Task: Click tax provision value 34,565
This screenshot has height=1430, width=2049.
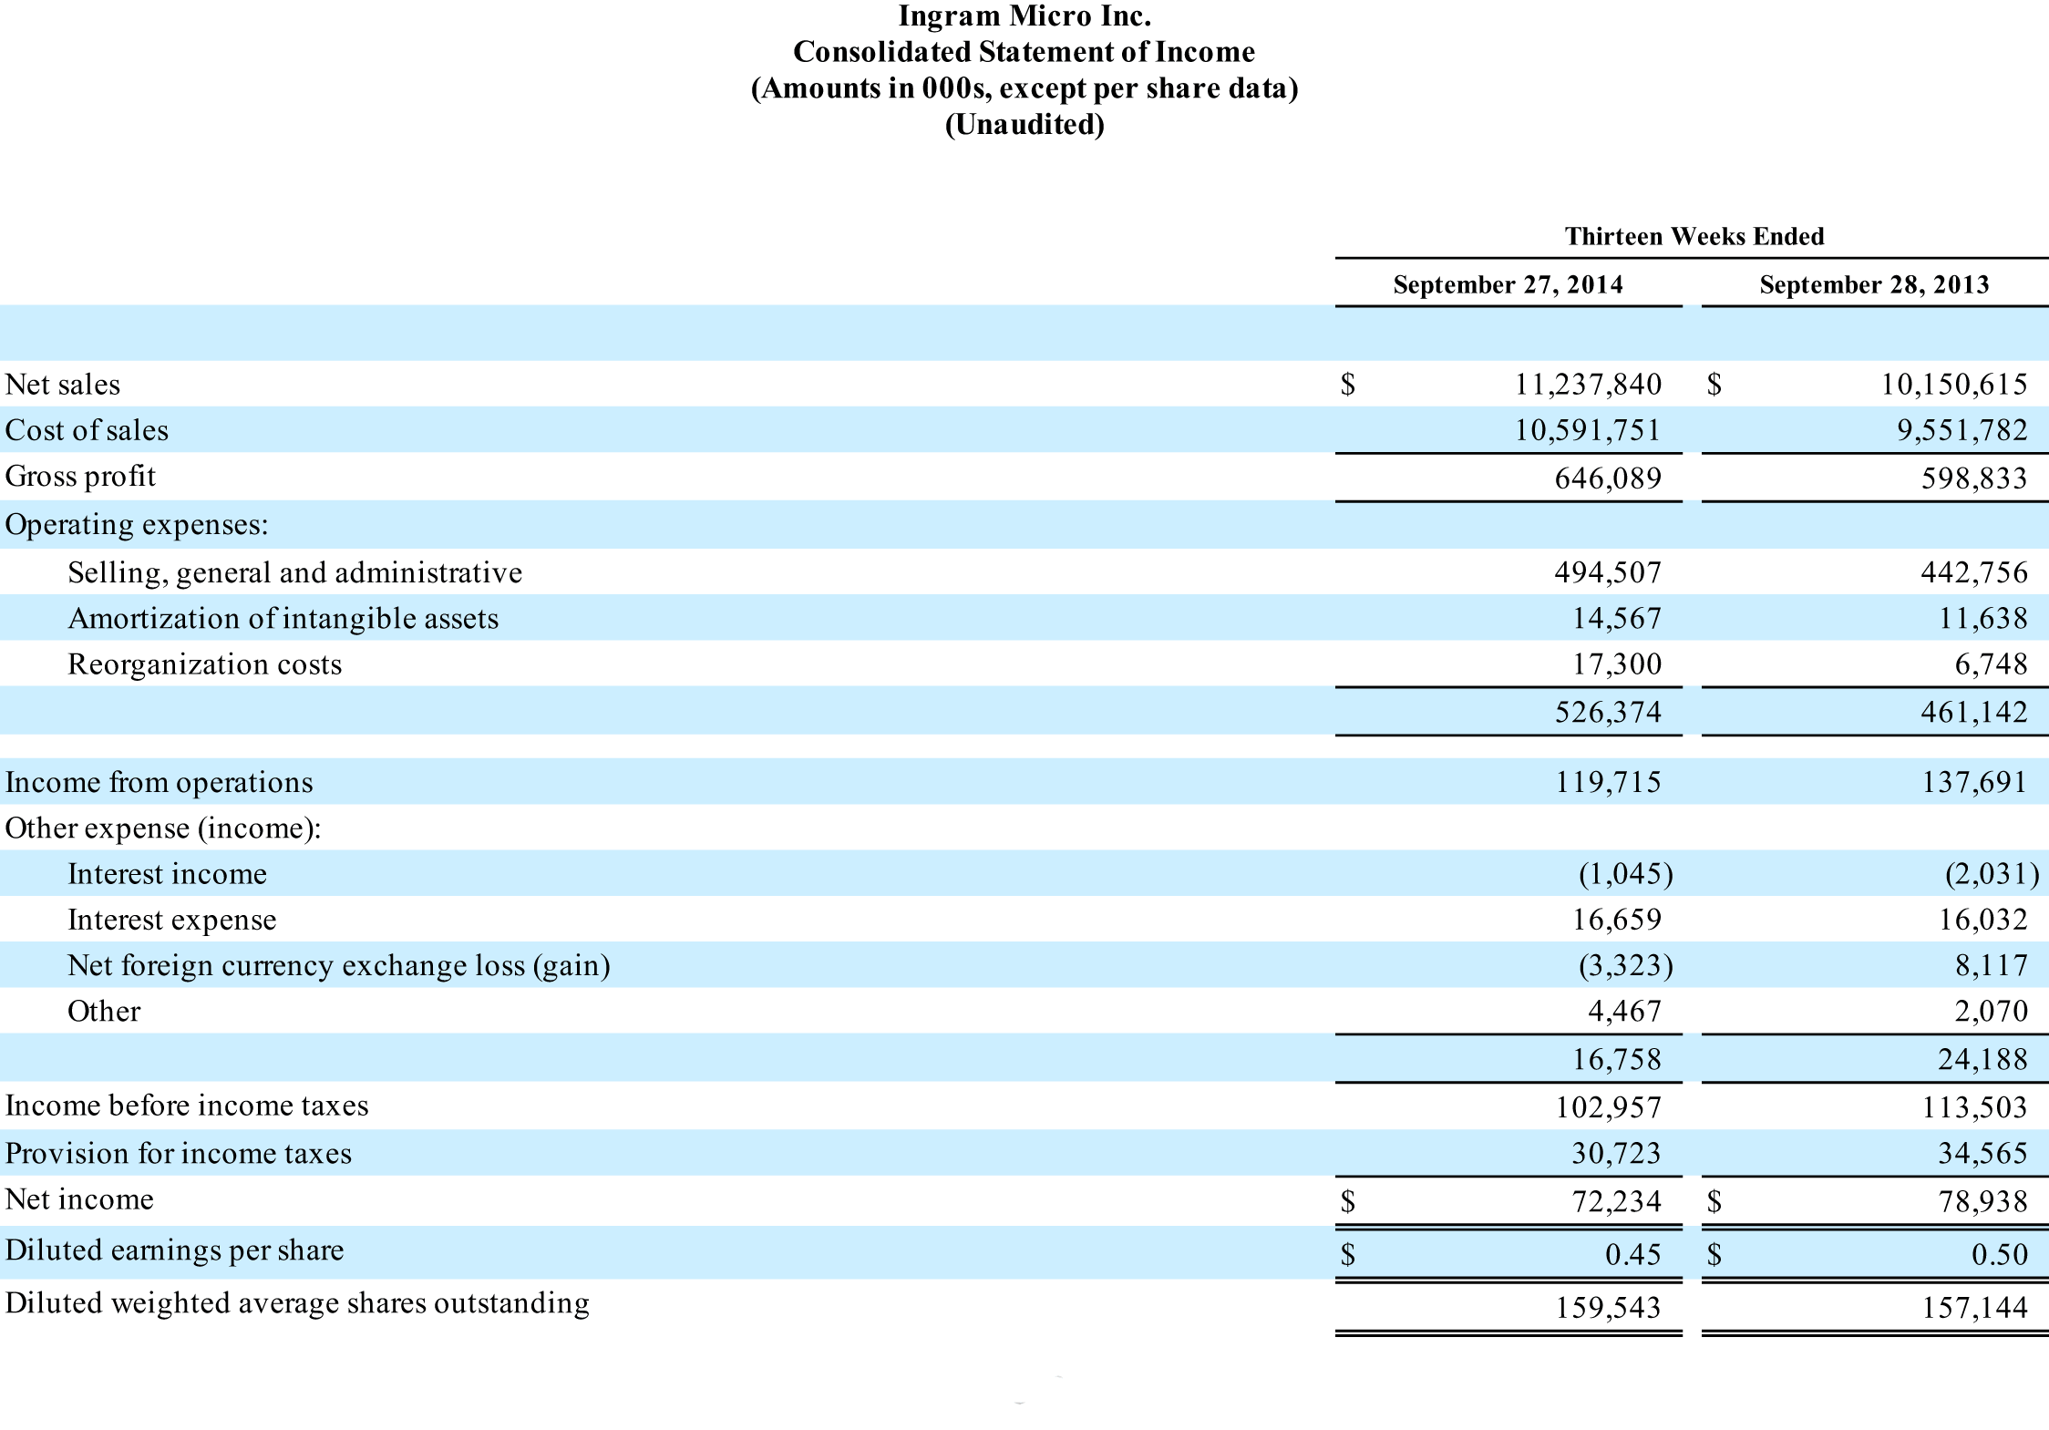Action: pos(1984,1153)
